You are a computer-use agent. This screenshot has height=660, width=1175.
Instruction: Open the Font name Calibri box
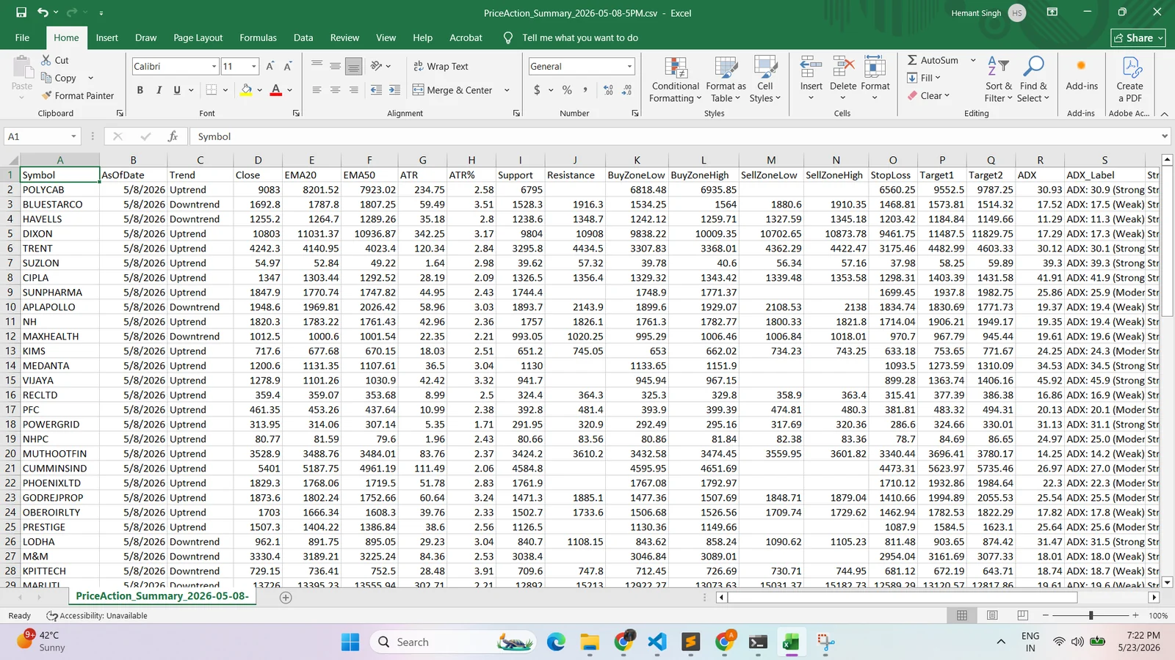point(176,66)
